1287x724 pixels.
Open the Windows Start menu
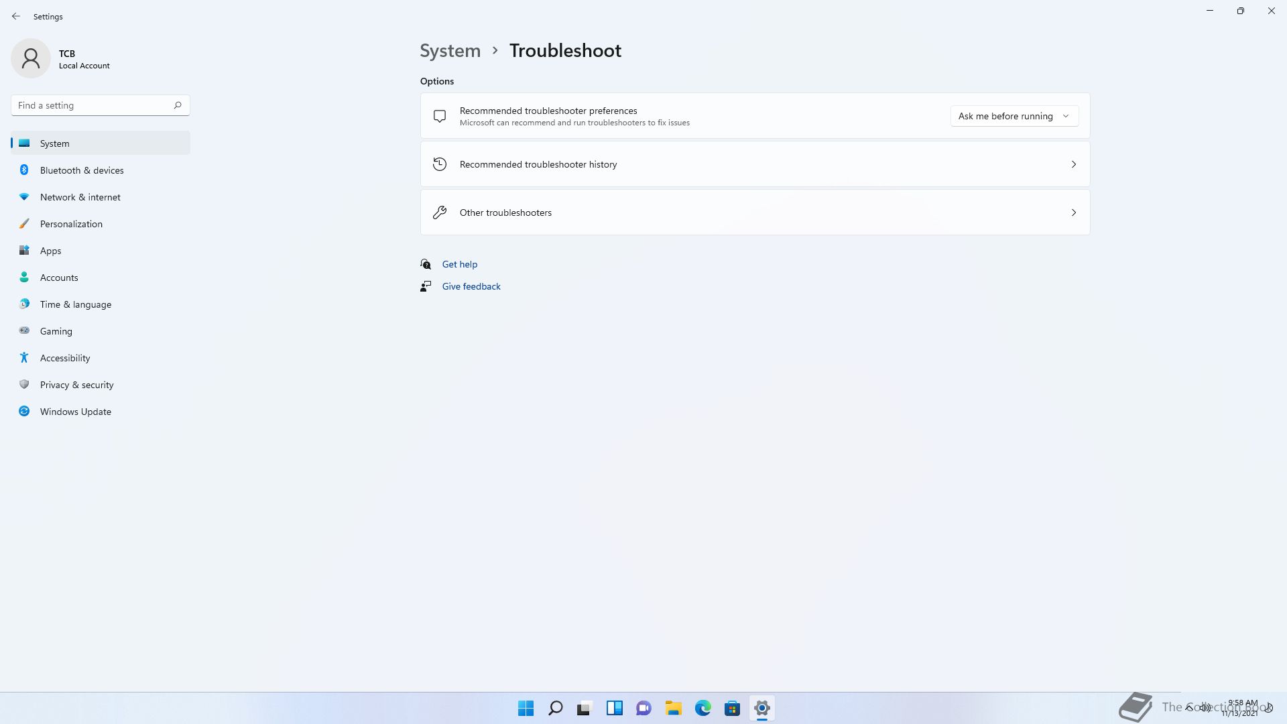point(526,708)
